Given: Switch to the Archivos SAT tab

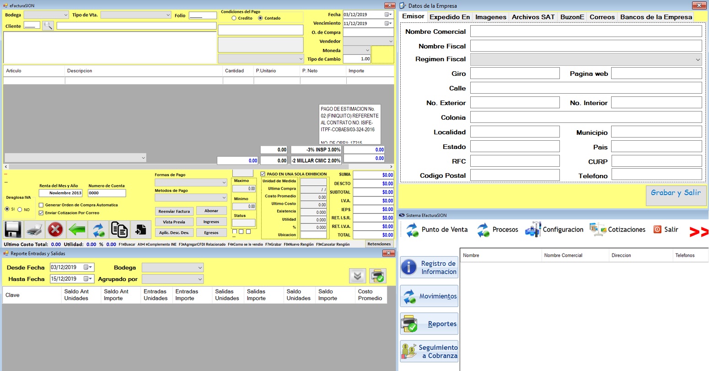Looking at the screenshot, I should [533, 17].
